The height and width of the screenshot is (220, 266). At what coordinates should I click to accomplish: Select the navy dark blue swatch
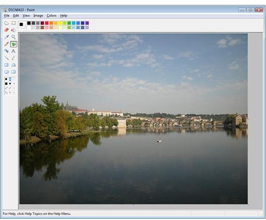point(82,23)
